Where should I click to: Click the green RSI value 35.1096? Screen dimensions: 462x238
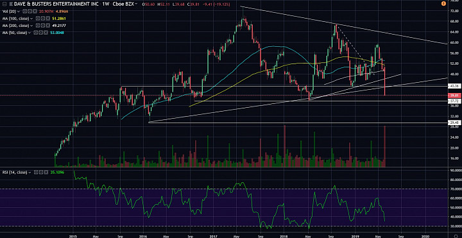pos(58,173)
